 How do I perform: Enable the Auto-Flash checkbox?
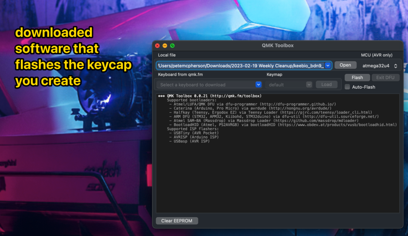[347, 87]
